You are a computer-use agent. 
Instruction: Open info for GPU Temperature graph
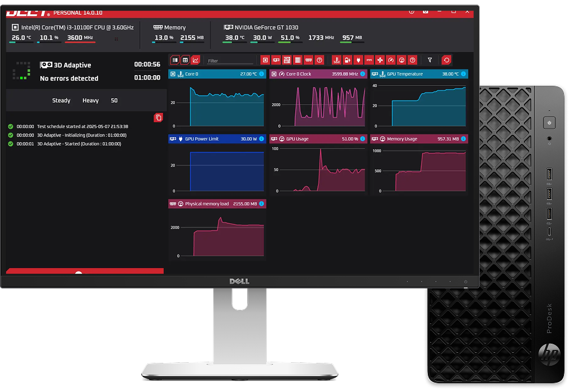point(463,74)
